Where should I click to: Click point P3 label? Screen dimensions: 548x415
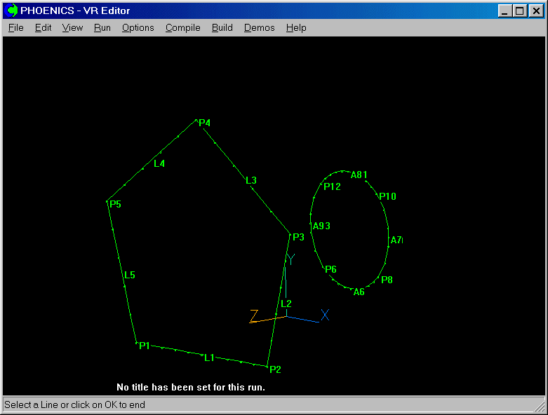click(x=298, y=237)
